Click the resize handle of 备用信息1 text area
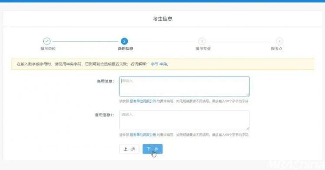325x170 pixels. (x=248, y=128)
